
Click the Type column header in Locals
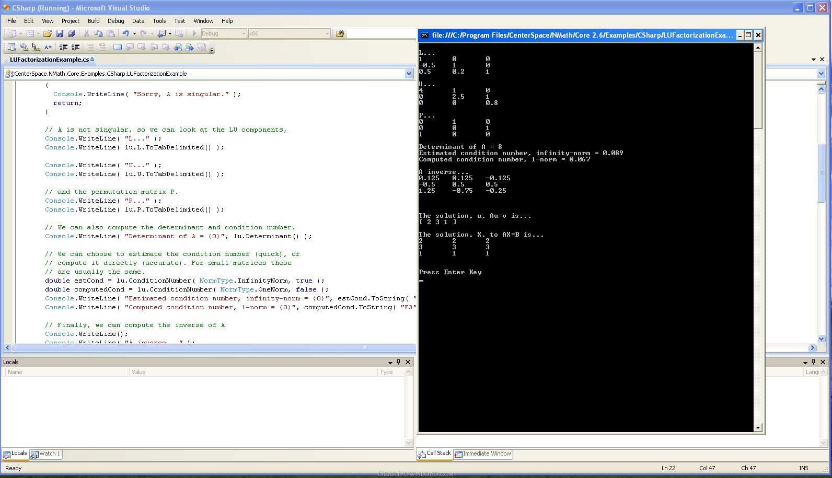click(x=391, y=372)
